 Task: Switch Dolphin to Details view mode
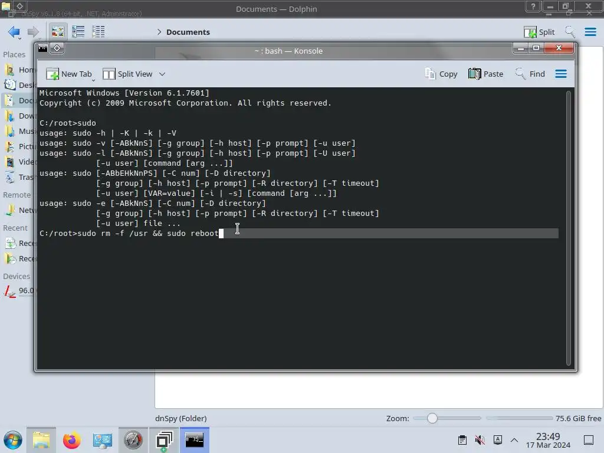[99, 32]
